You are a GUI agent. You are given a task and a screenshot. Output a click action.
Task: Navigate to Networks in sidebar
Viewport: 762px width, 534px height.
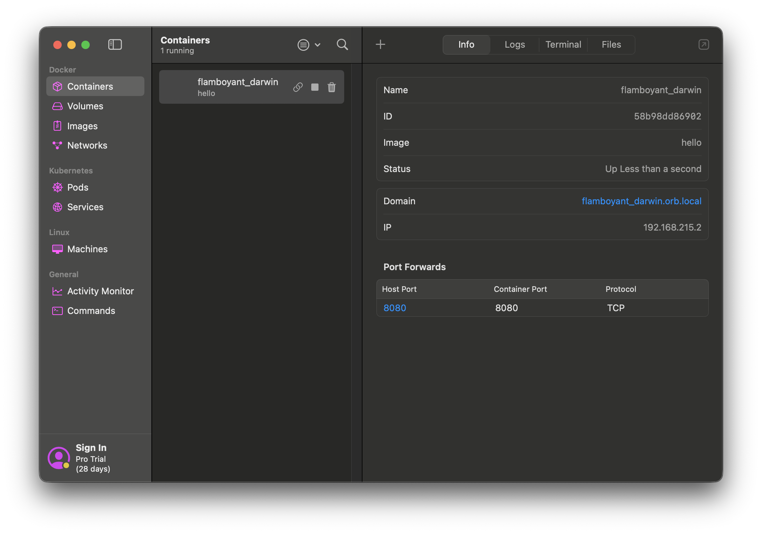87,145
